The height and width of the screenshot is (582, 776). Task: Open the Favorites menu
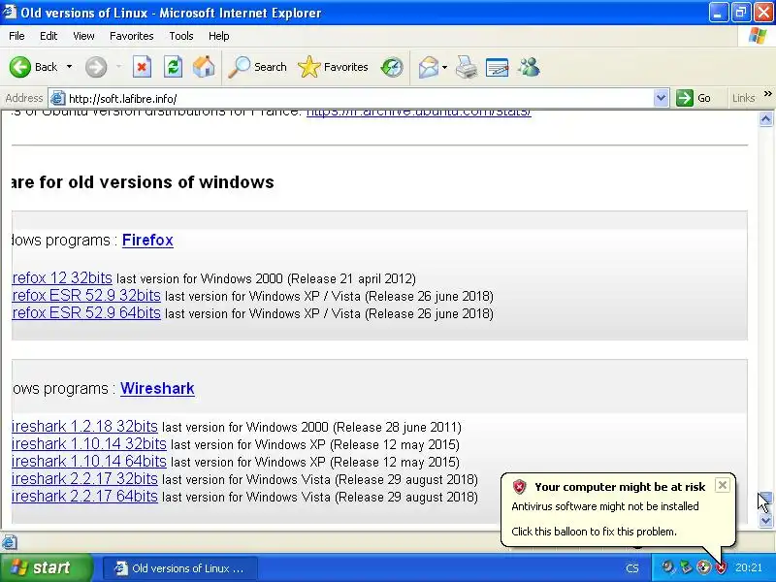(132, 36)
